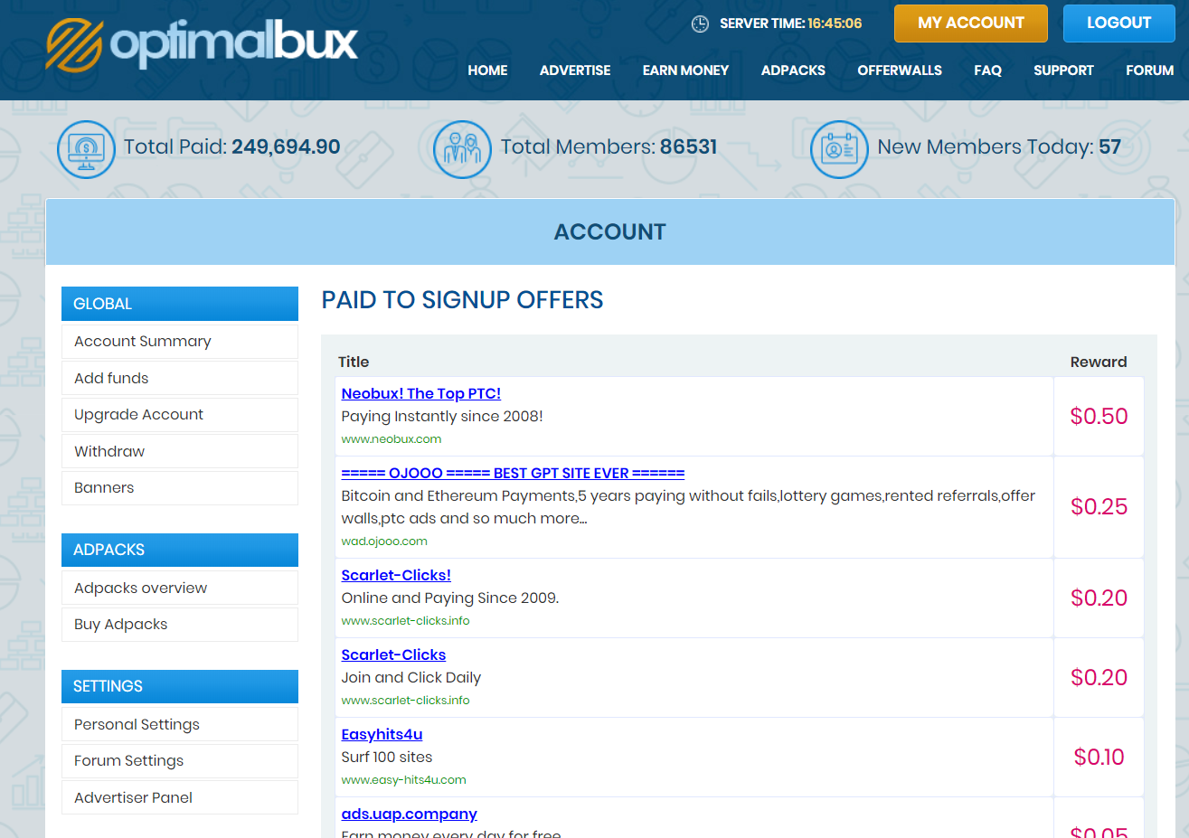
Task: Open Withdraw in the sidebar
Action: pyautogui.click(x=180, y=451)
